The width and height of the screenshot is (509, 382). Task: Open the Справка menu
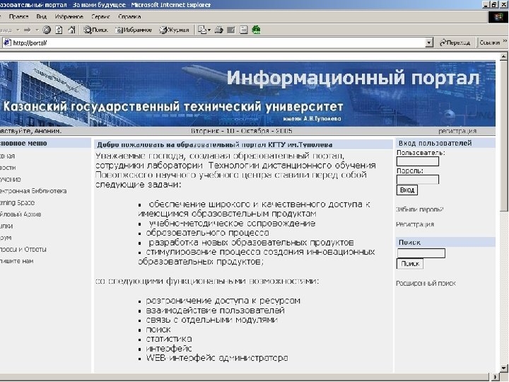click(x=129, y=16)
